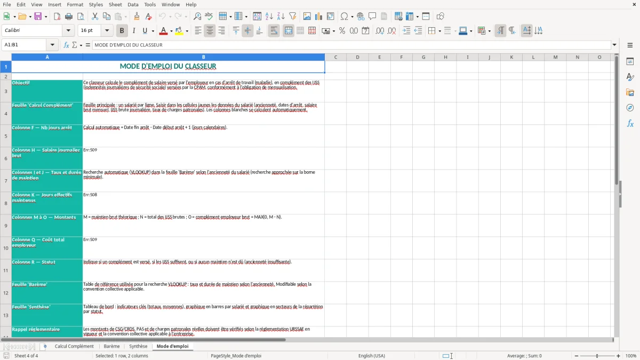Toggle Bold formatting

[x=122, y=31]
